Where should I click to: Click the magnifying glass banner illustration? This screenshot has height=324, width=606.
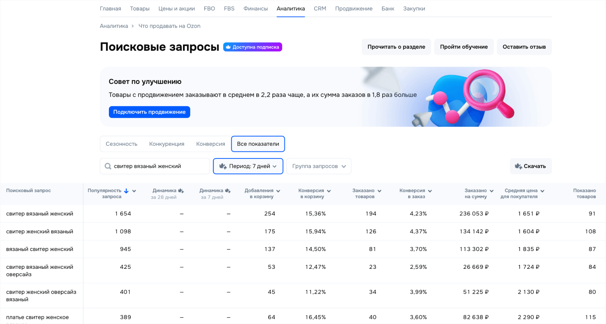pyautogui.click(x=489, y=95)
